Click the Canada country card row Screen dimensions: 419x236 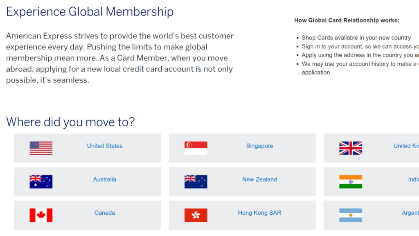click(x=87, y=215)
